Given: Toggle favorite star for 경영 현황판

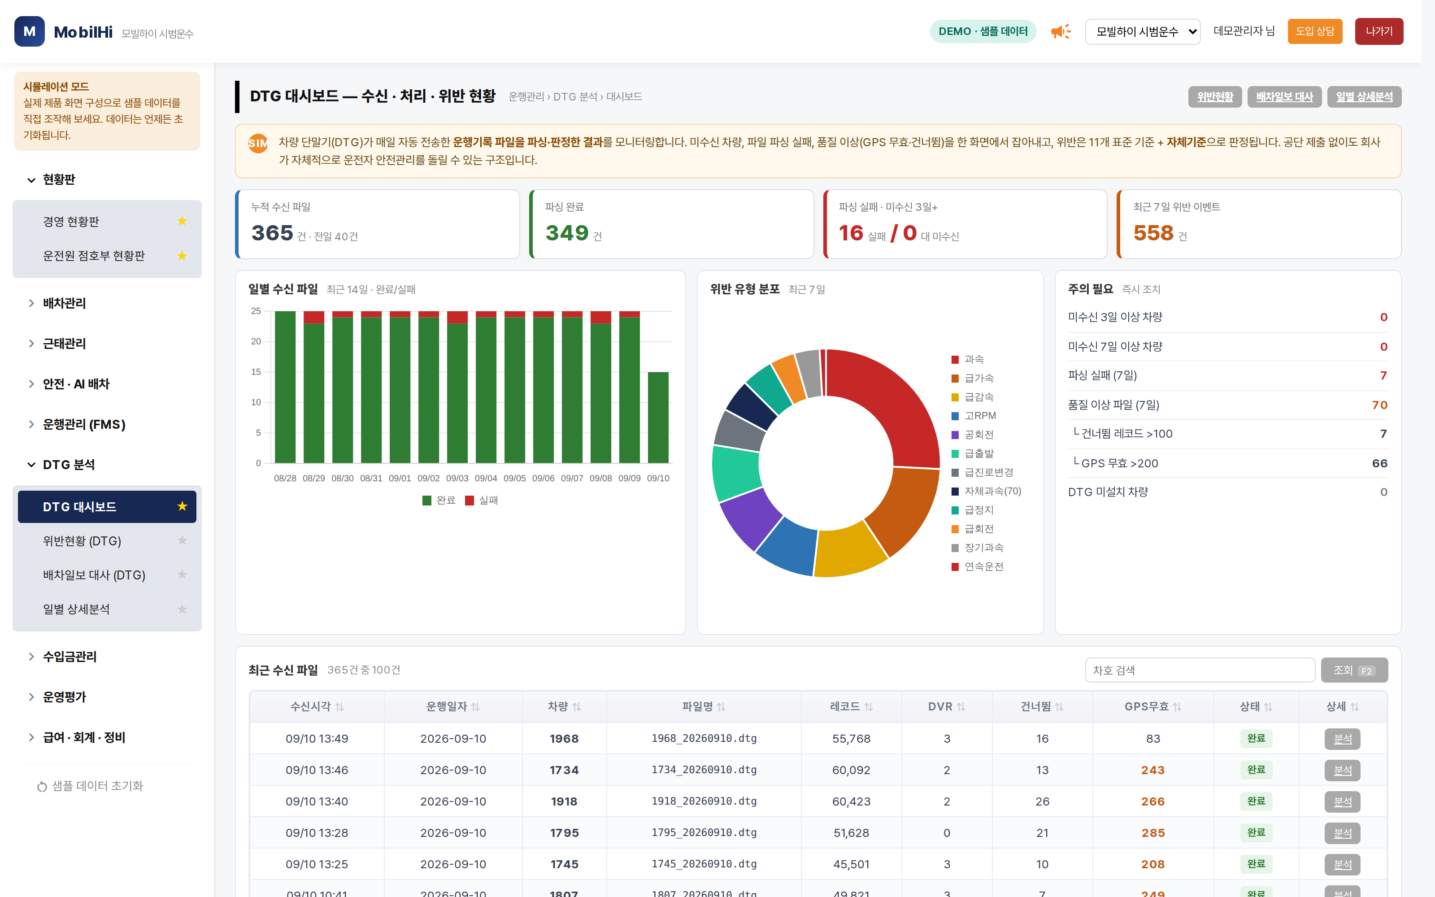Looking at the screenshot, I should click(182, 221).
